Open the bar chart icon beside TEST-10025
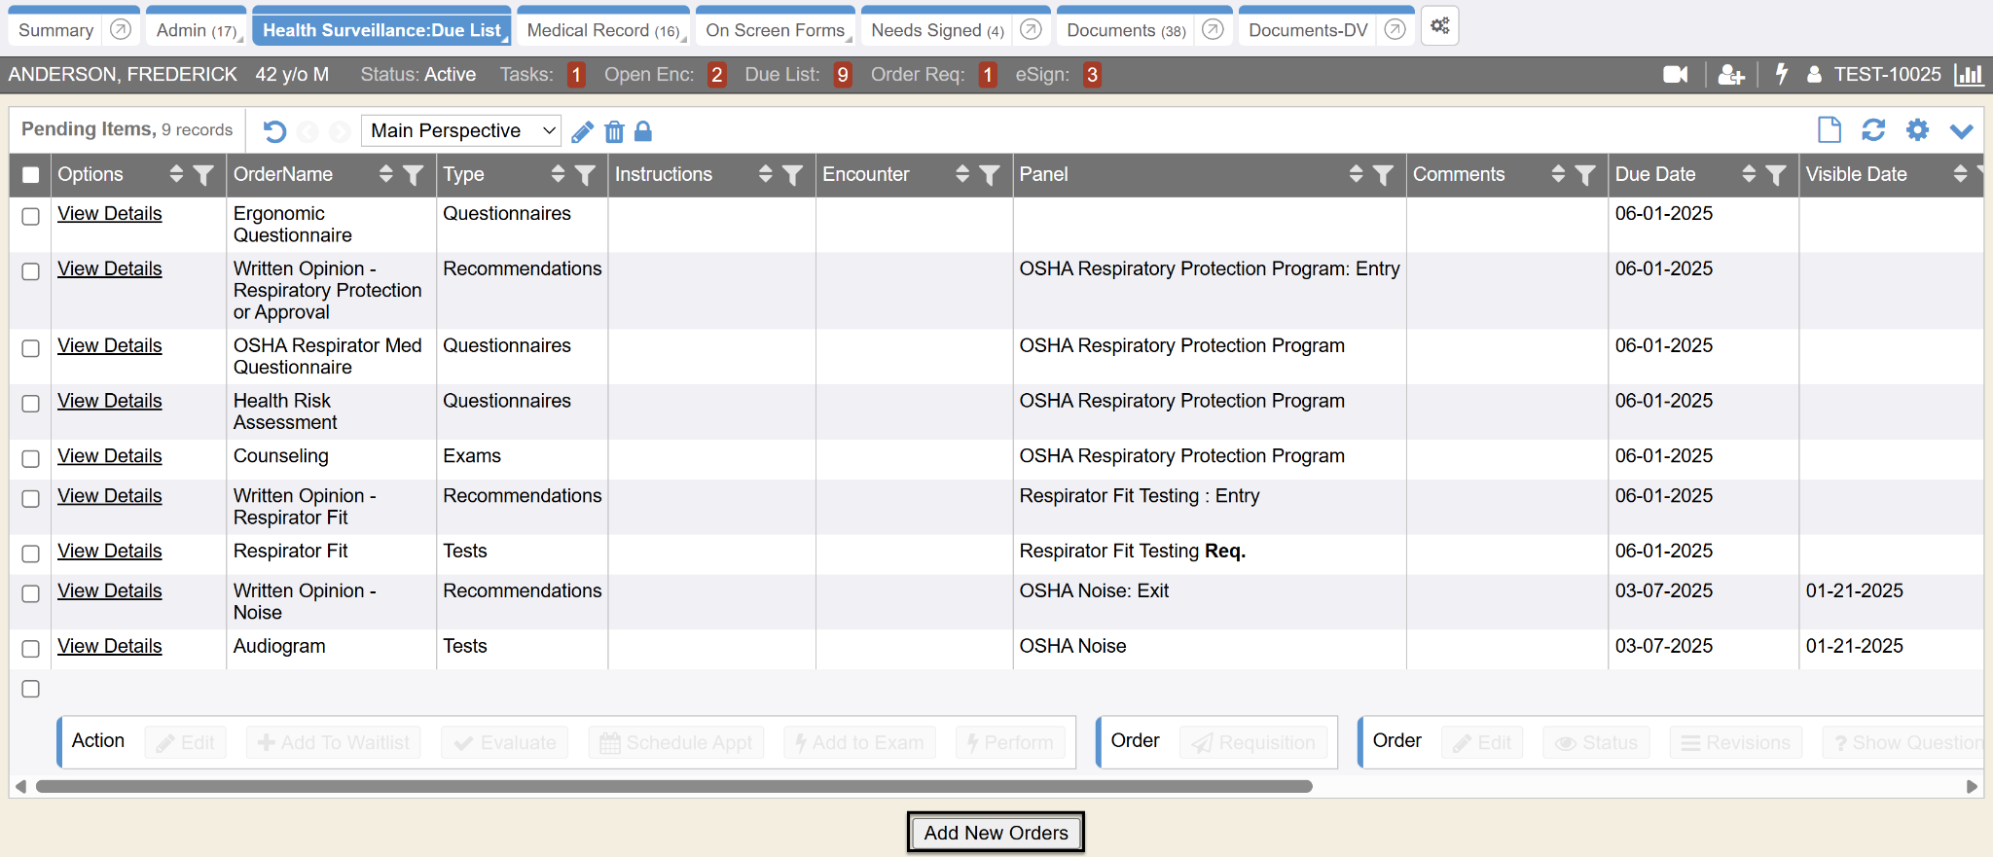This screenshot has height=857, width=1993. (x=1968, y=75)
